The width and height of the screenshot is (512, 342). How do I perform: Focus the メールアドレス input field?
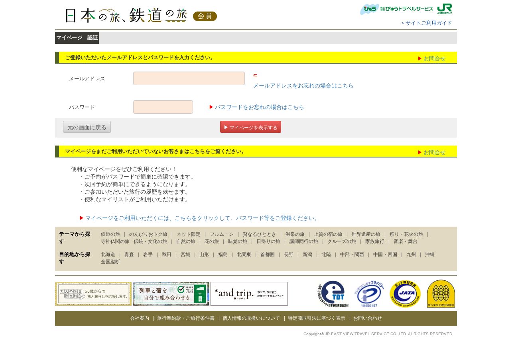click(x=189, y=78)
